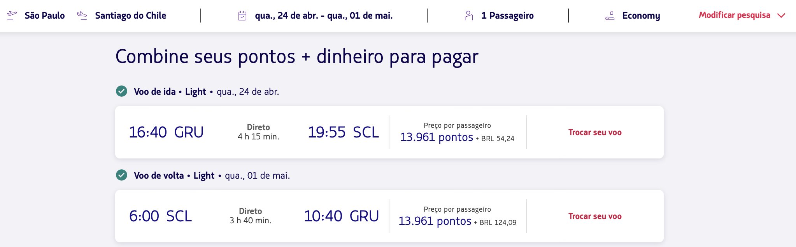
Task: Click Trocar seu voo for outbound flight
Action: point(595,132)
